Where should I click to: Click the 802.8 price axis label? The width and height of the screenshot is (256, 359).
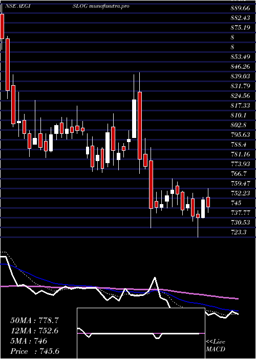(x=239, y=125)
